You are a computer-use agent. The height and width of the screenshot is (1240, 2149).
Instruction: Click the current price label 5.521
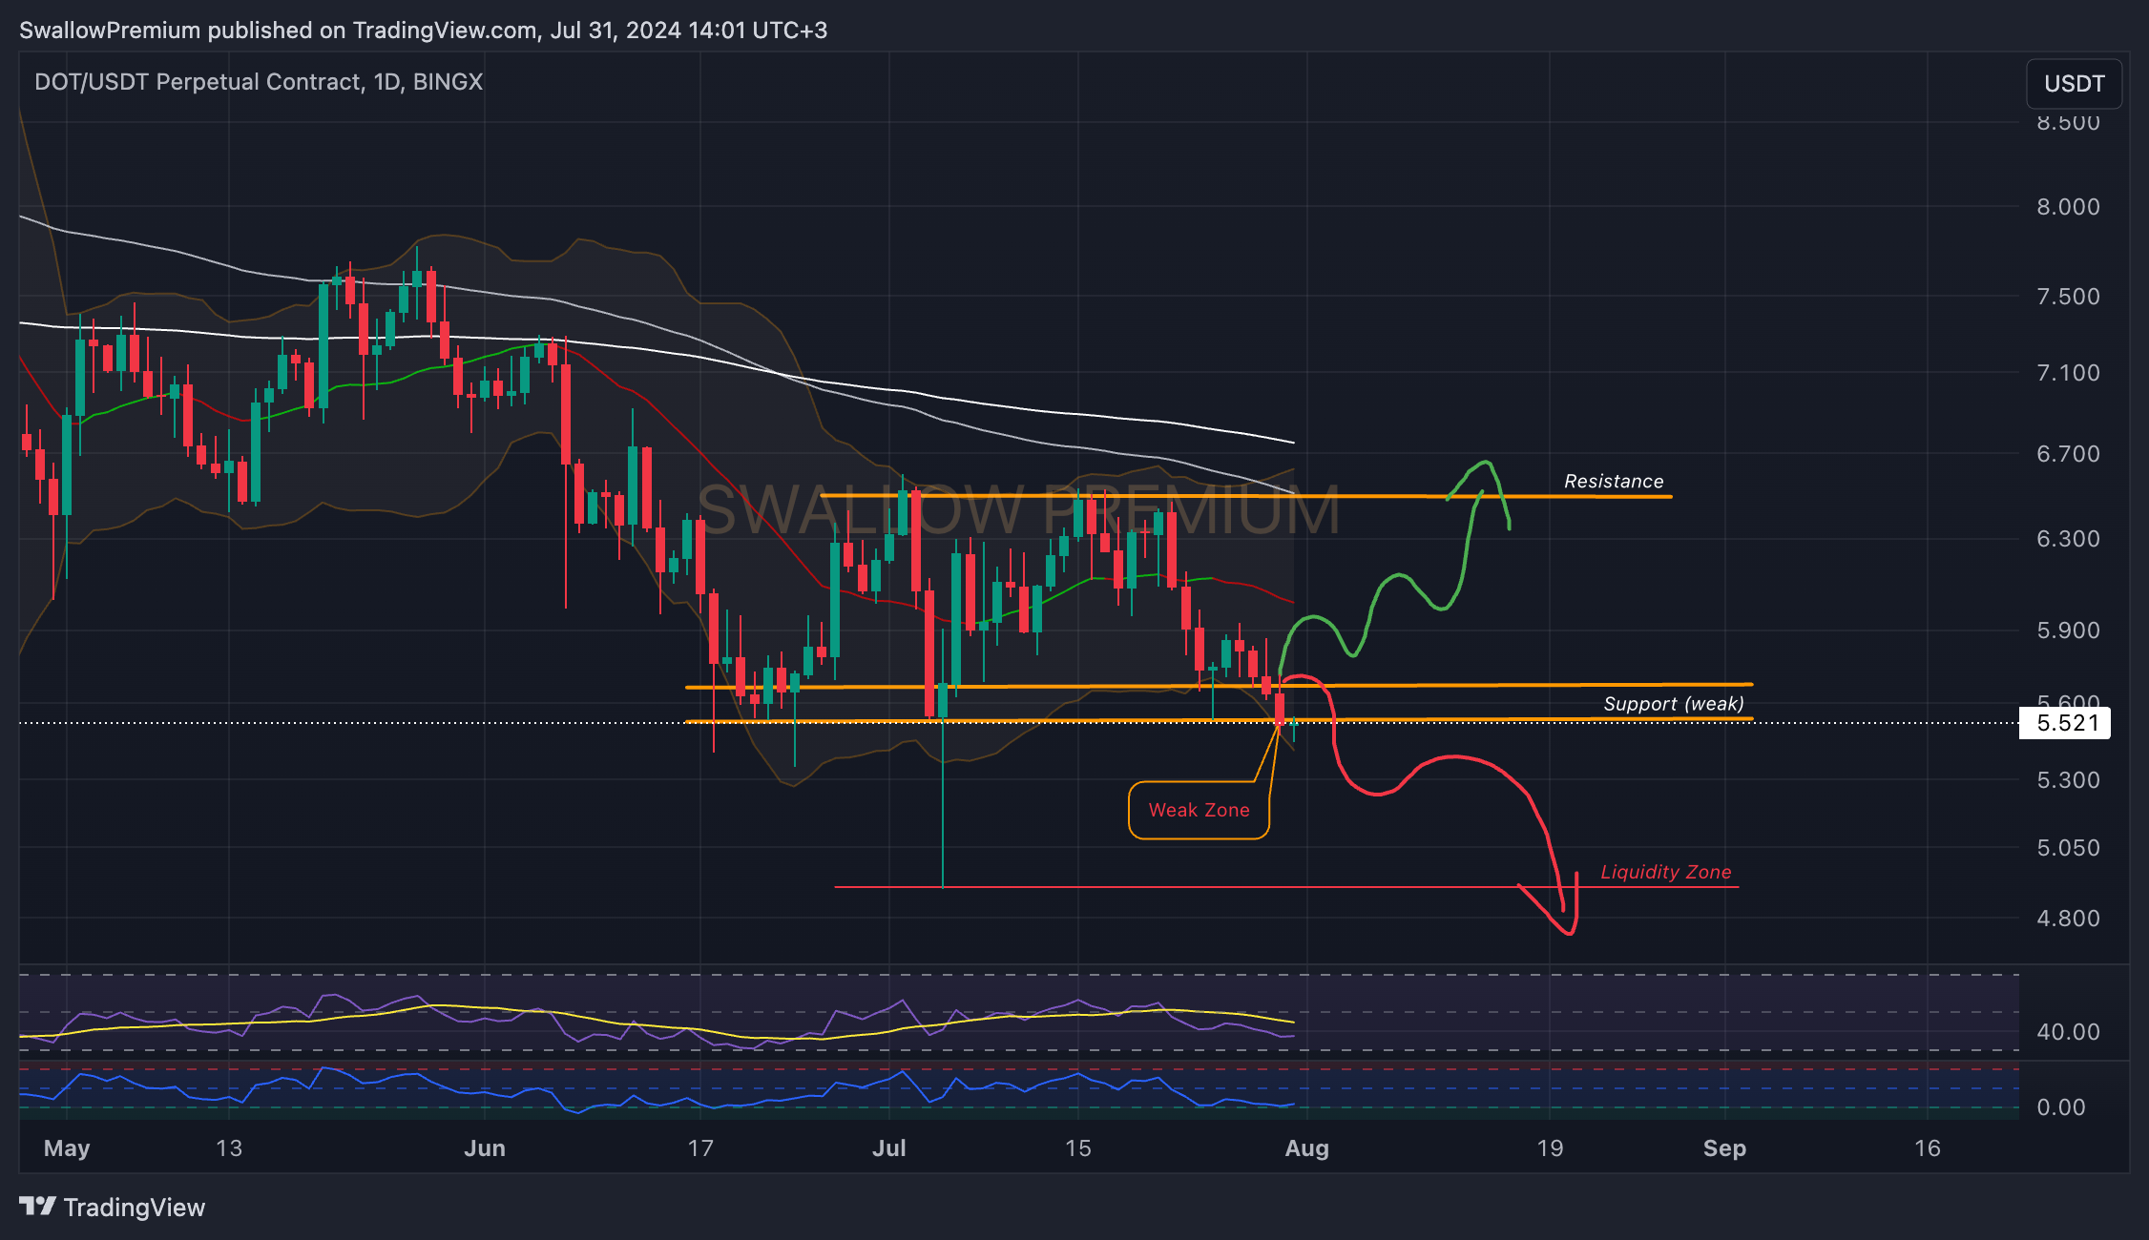click(x=2065, y=723)
